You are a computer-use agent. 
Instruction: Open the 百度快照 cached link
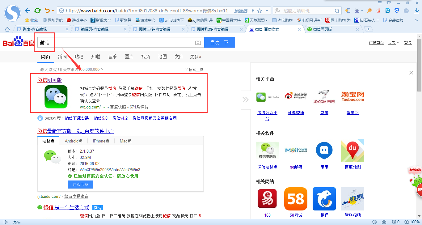118,107
